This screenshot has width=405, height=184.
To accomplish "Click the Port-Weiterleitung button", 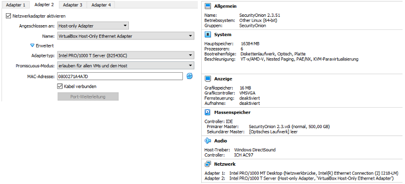I will [x=88, y=96].
